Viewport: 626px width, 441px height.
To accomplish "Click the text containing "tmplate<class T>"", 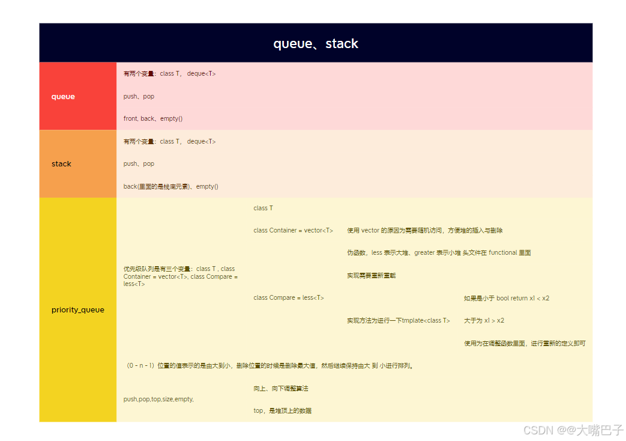I will click(x=399, y=321).
